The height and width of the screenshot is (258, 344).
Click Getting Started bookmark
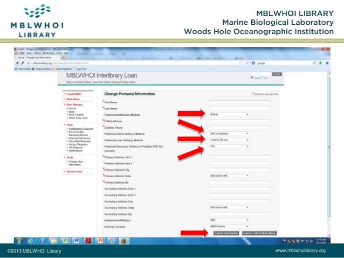click(x=41, y=69)
